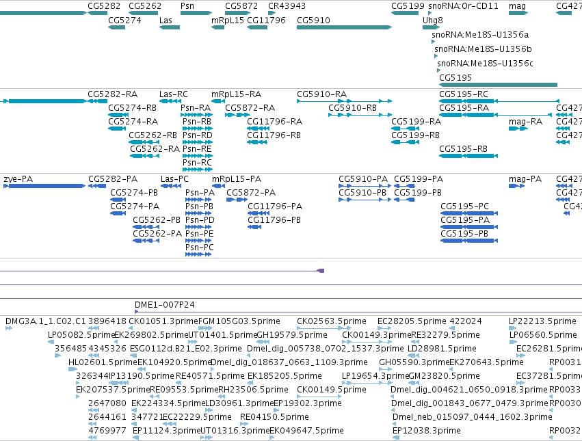The height and width of the screenshot is (441, 582).
Task: Click snoRNA:Me18S-U1356a label
Action: (480, 34)
